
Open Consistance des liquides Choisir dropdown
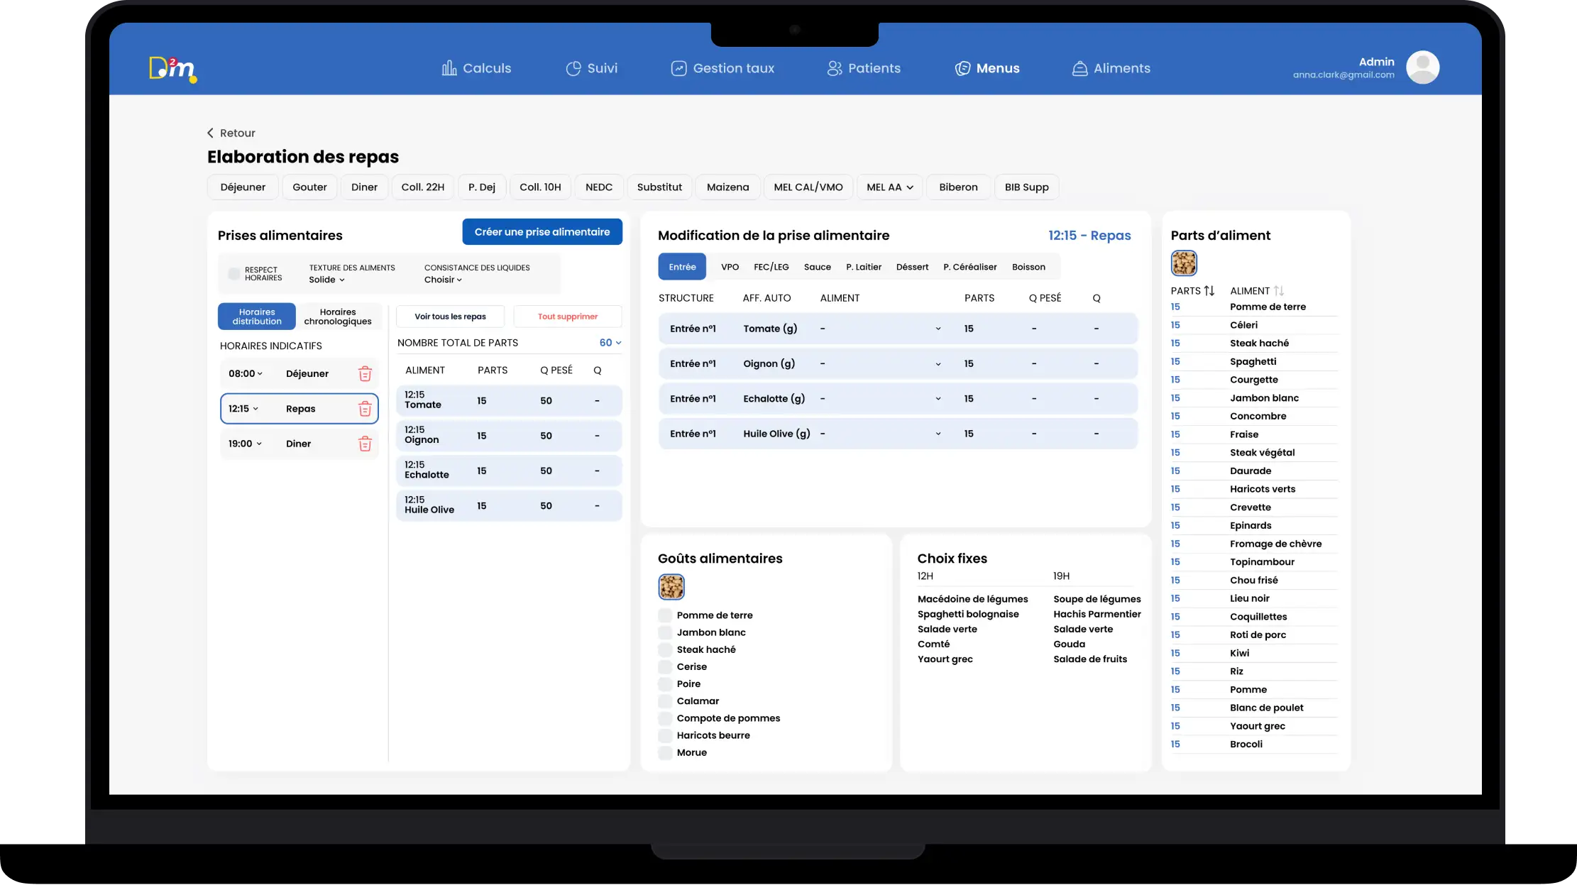pos(443,280)
